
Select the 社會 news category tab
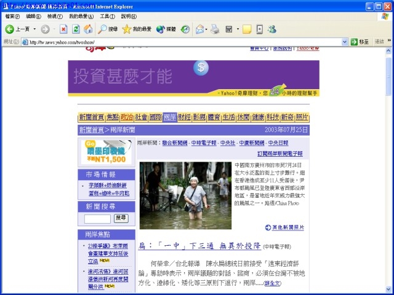coord(141,117)
